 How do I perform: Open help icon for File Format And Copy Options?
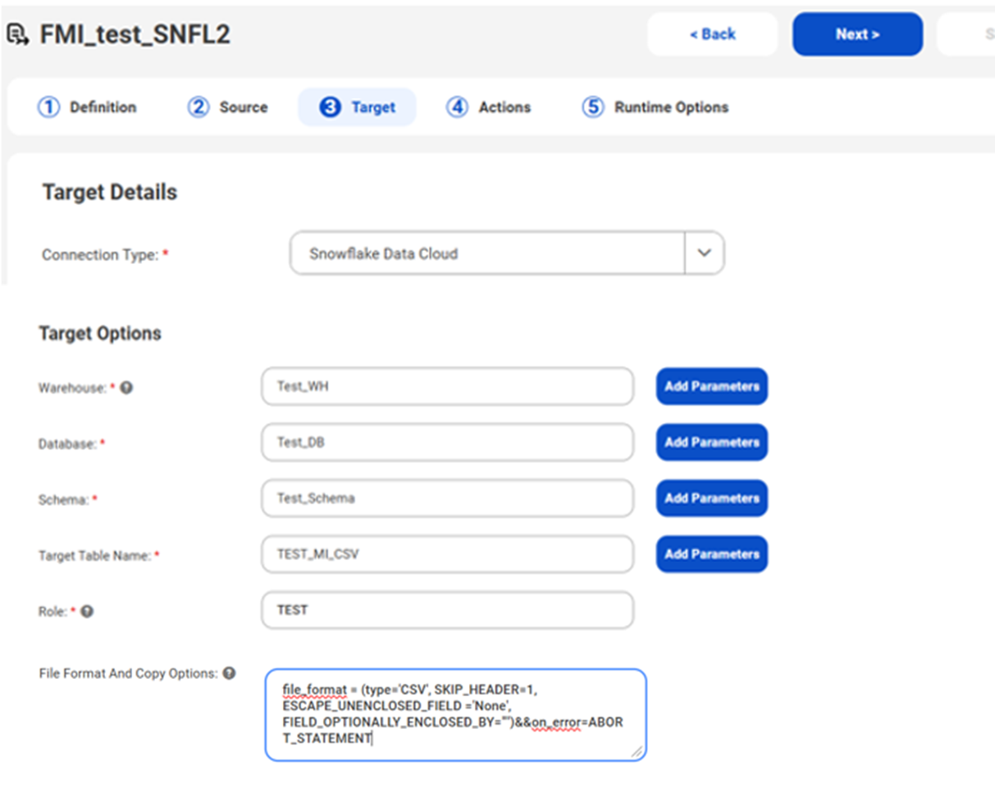(x=230, y=673)
